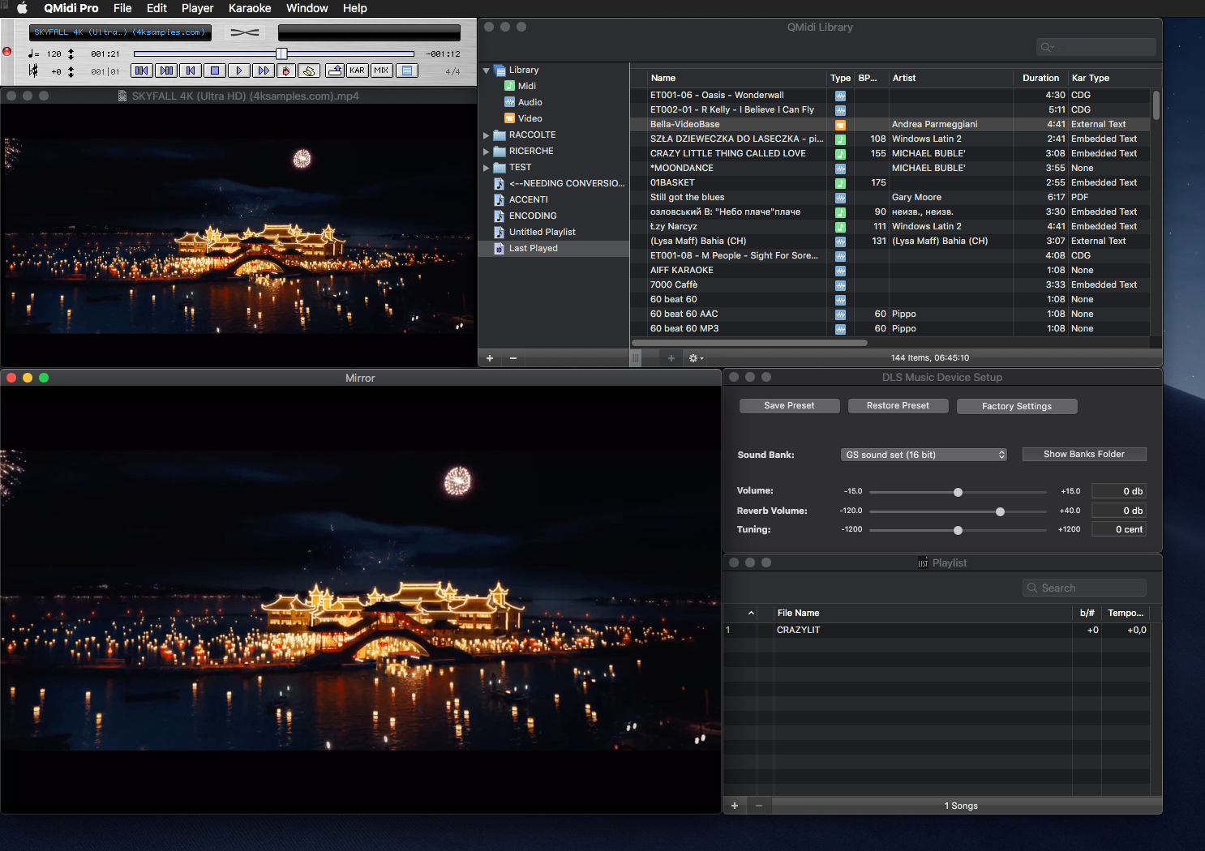Screen dimensions: 1205x851
Task: Open the Player menu in the menu bar
Action: [x=198, y=8]
